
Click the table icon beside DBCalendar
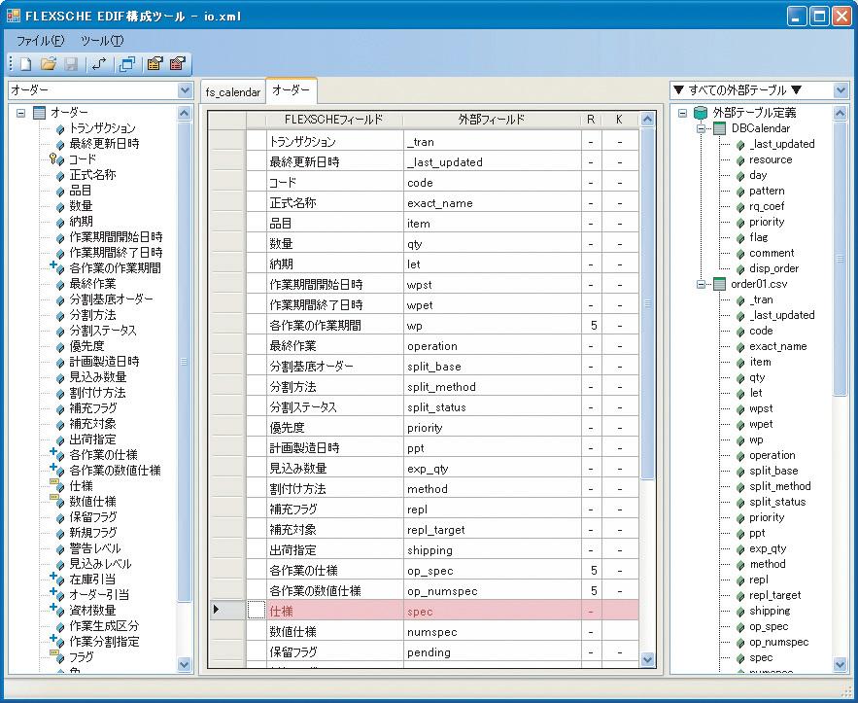pyautogui.click(x=719, y=128)
